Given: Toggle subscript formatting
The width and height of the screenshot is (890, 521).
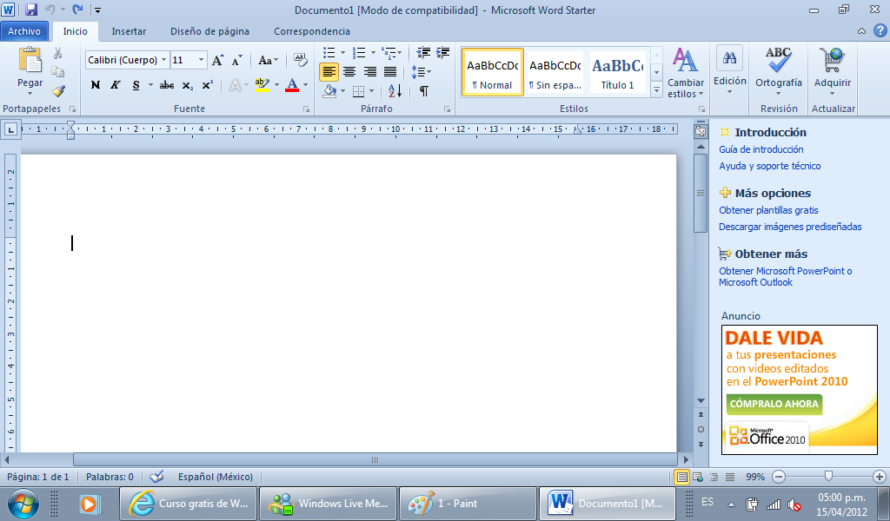Looking at the screenshot, I should (x=188, y=86).
